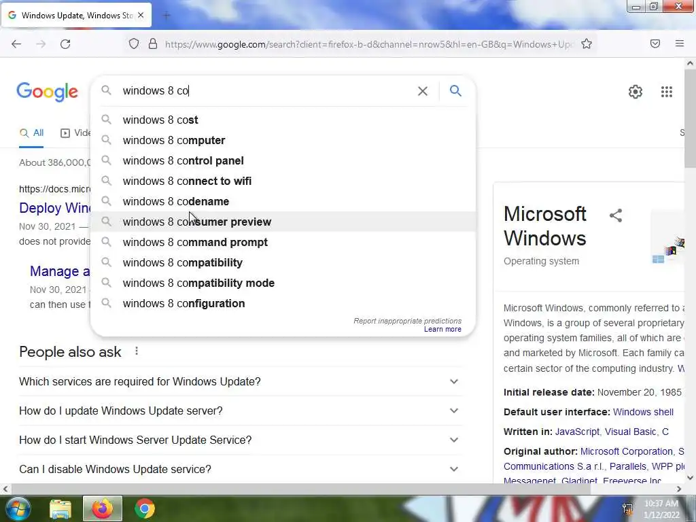Viewport: 696px width, 522px height.
Task: Expand Which services are required for Windows Update
Action: pos(241,382)
